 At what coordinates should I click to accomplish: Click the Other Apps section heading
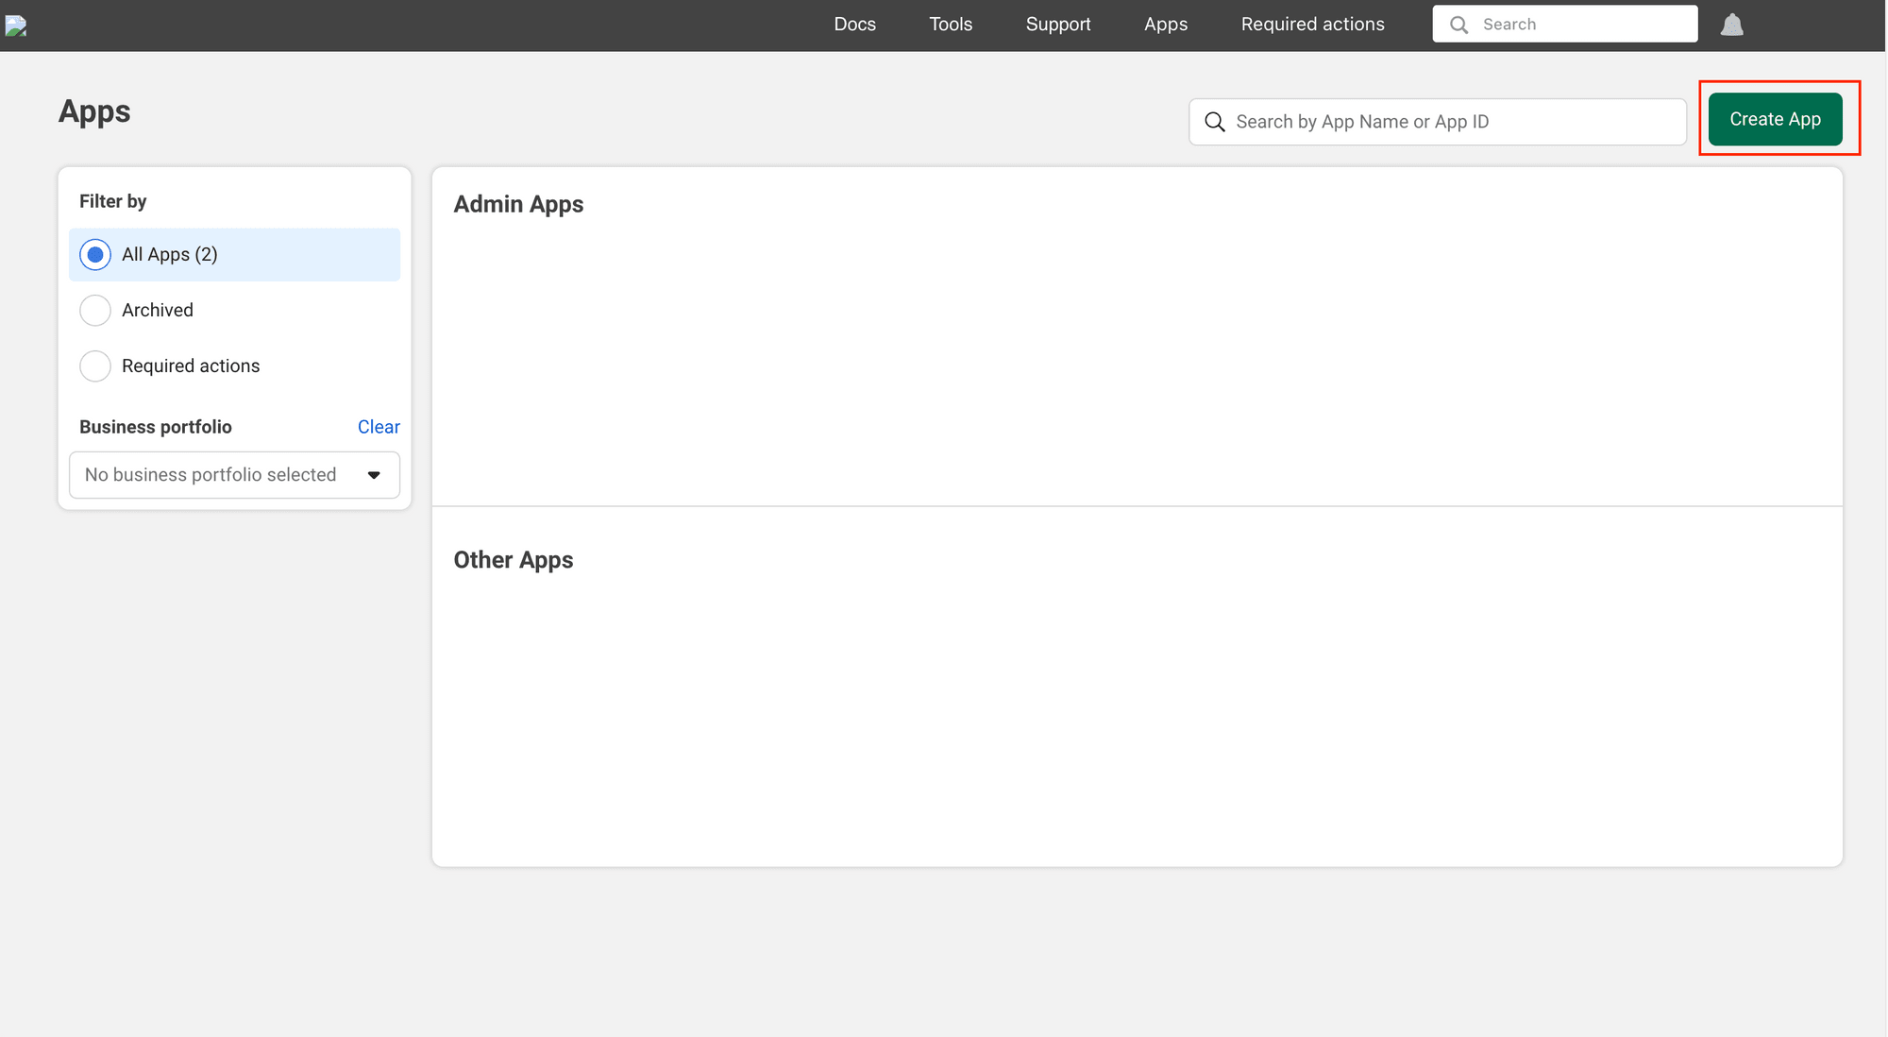pyautogui.click(x=513, y=559)
